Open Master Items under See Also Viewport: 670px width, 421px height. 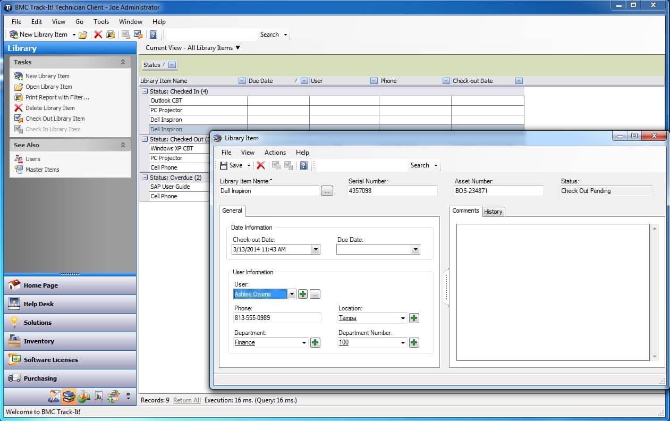[43, 170]
